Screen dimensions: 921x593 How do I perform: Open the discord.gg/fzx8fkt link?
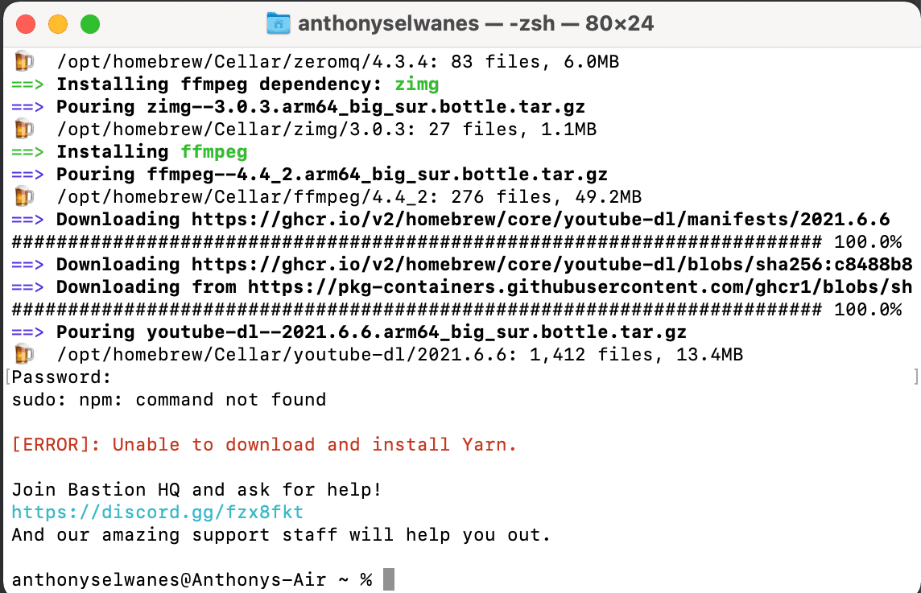coord(158,512)
